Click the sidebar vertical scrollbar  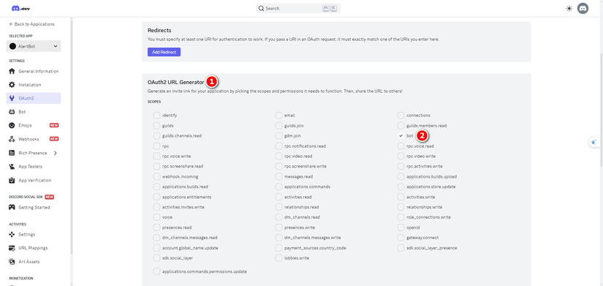[71, 137]
